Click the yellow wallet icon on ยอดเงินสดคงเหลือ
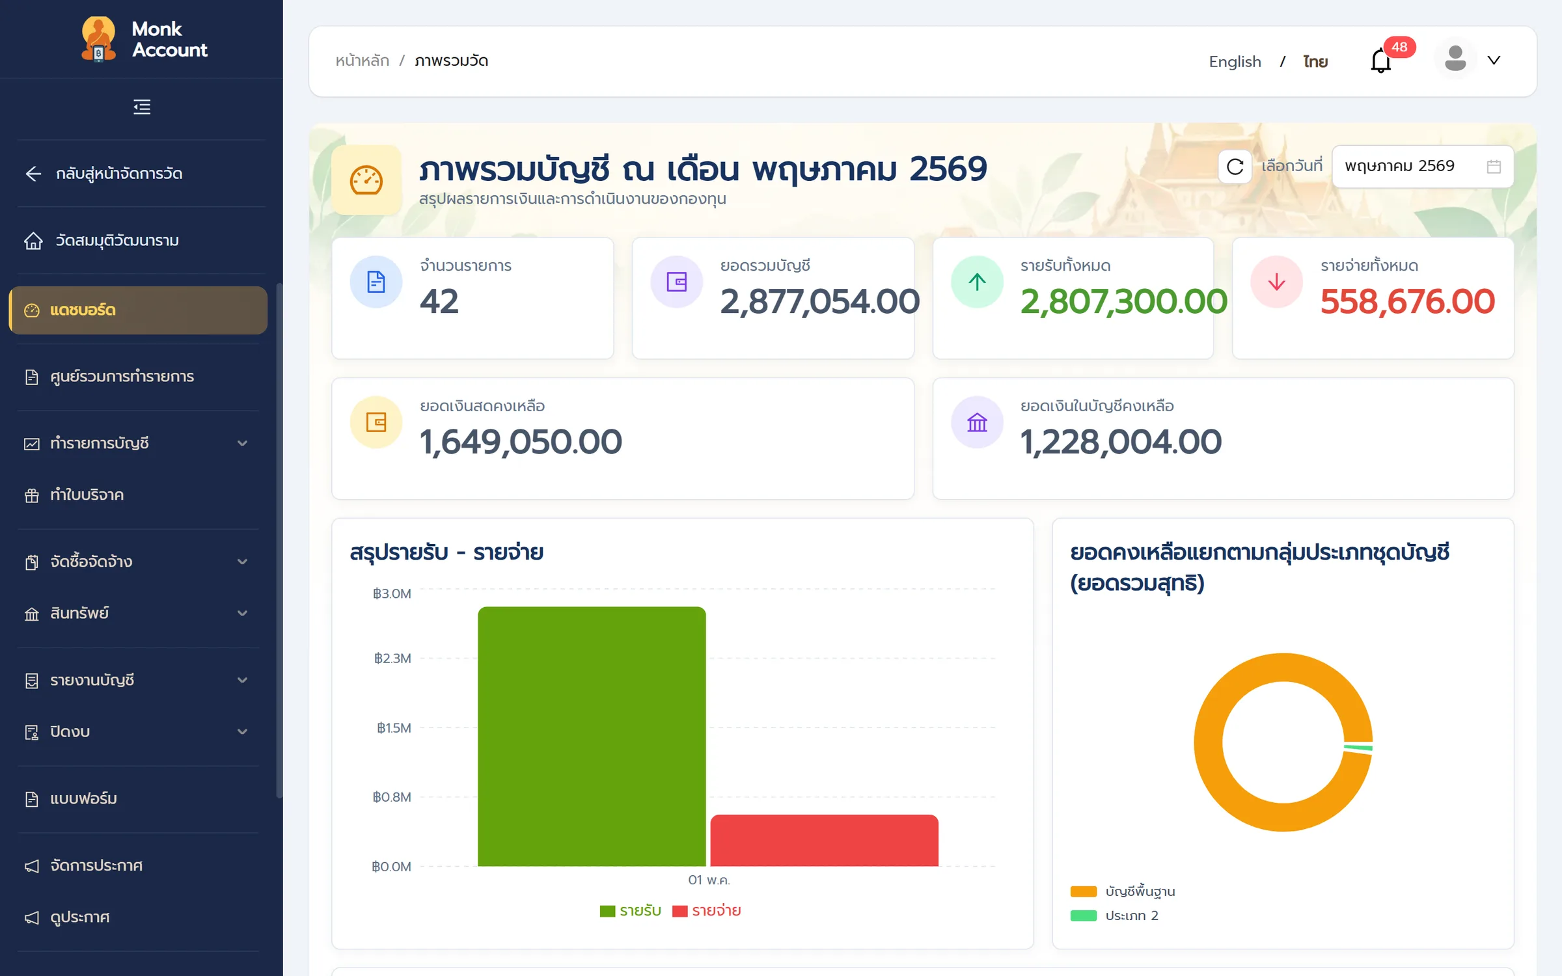Screen dimensions: 1562x976 (x=376, y=422)
